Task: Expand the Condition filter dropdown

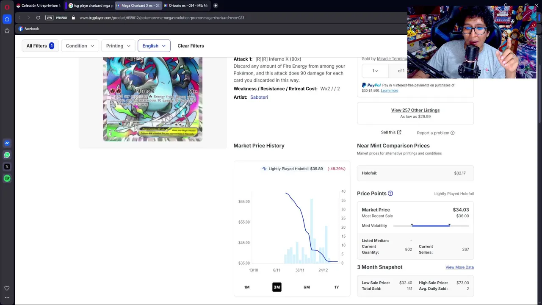Action: click(80, 46)
